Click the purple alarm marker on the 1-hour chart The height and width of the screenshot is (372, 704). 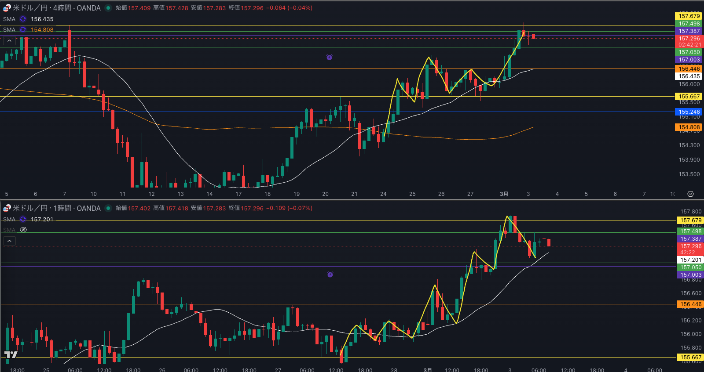[x=330, y=274]
